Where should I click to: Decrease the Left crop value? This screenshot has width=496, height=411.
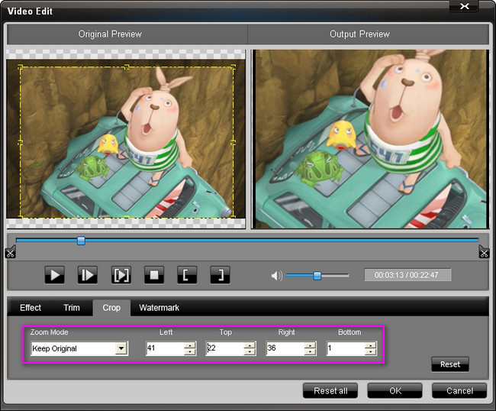click(190, 351)
